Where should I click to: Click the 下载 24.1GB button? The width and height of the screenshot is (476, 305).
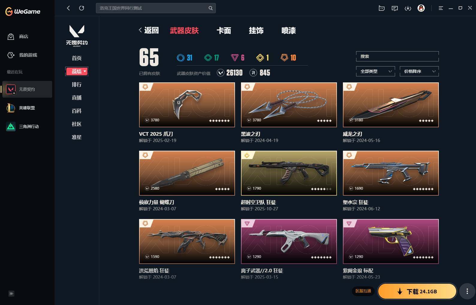coord(417,292)
